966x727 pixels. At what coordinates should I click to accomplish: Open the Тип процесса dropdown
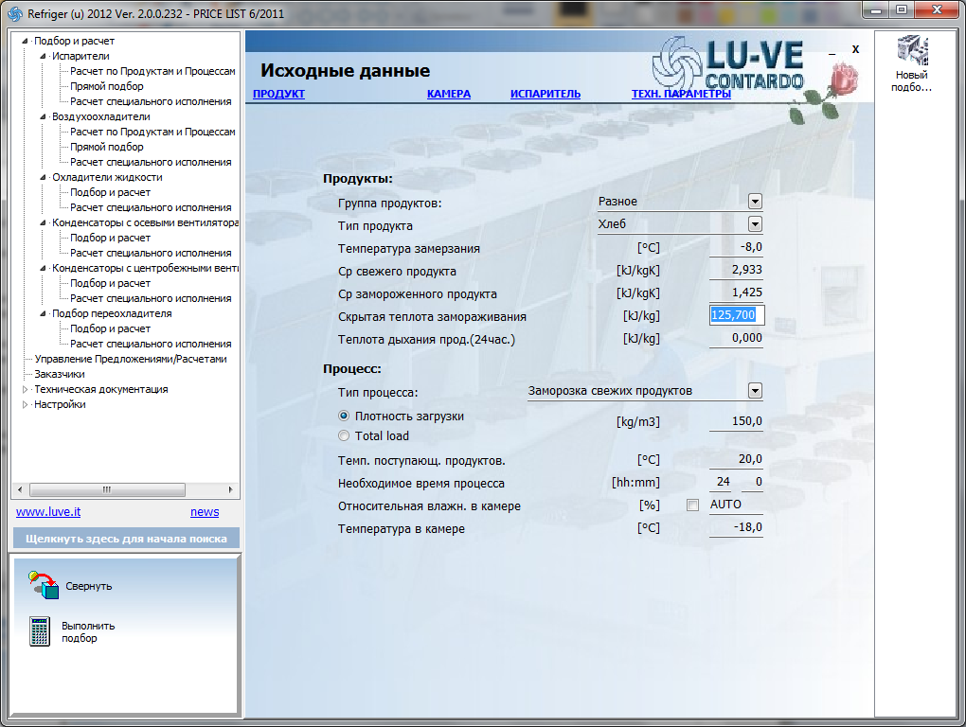756,391
